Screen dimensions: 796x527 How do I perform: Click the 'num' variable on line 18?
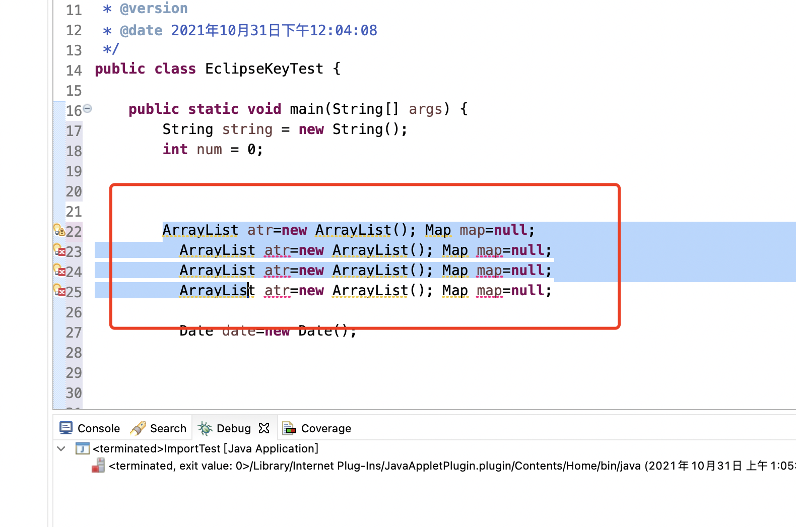[x=209, y=150]
